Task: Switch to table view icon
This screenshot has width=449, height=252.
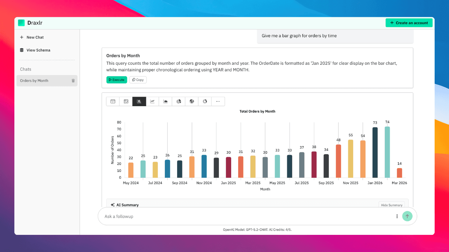Action: (113, 101)
